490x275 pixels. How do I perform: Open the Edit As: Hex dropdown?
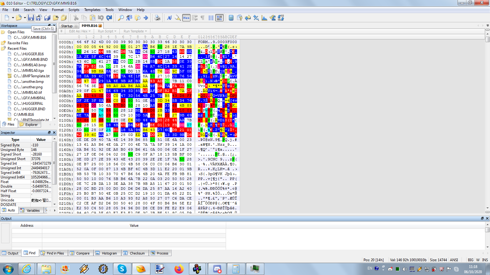pos(80,31)
